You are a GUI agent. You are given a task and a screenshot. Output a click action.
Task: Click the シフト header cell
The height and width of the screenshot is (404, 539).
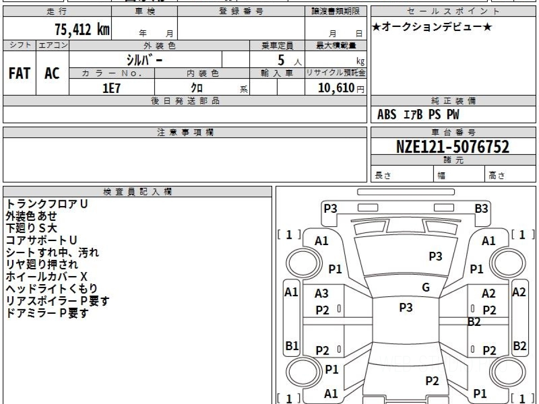pyautogui.click(x=20, y=45)
